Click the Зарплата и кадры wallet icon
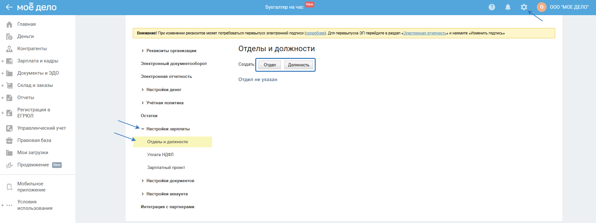The height and width of the screenshot is (223, 596). 9,61
